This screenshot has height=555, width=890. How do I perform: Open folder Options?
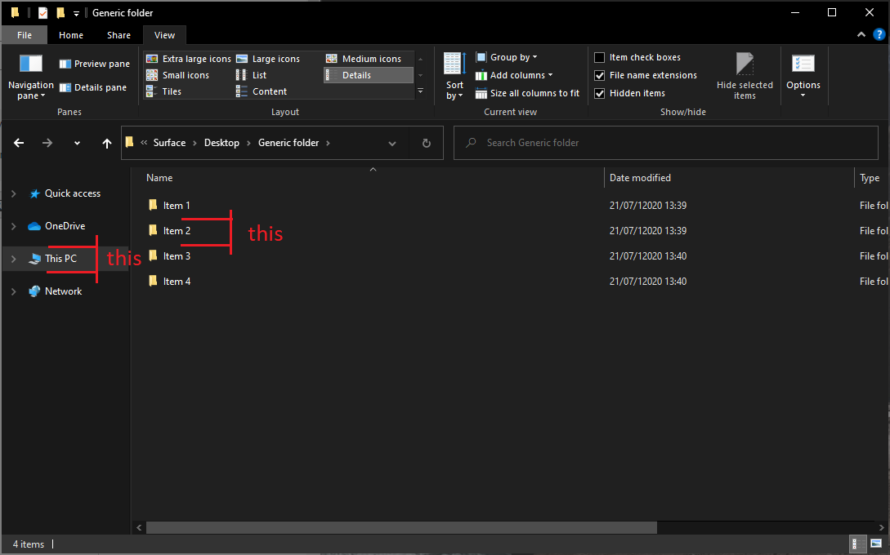[x=803, y=75]
